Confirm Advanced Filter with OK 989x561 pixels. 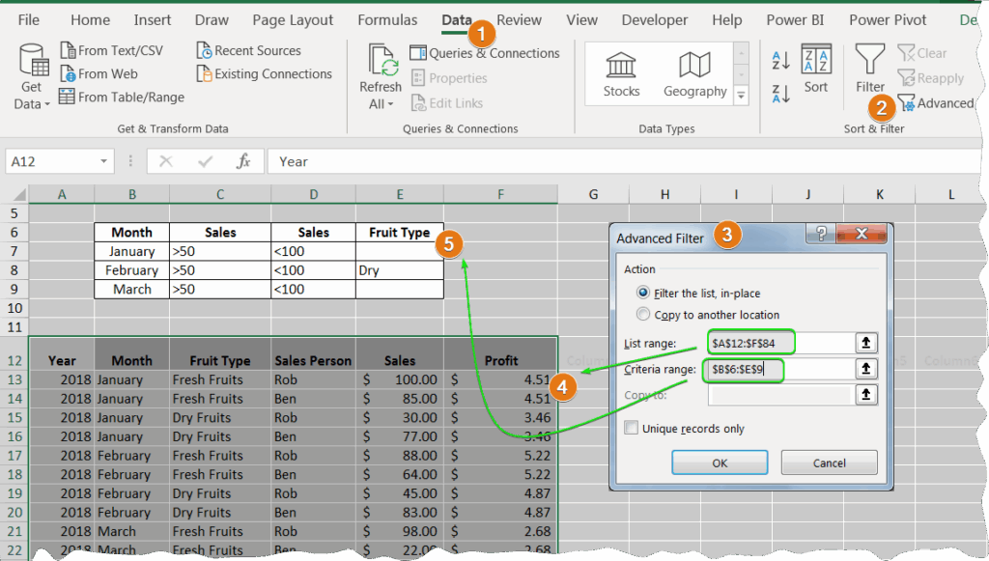pyautogui.click(x=720, y=463)
